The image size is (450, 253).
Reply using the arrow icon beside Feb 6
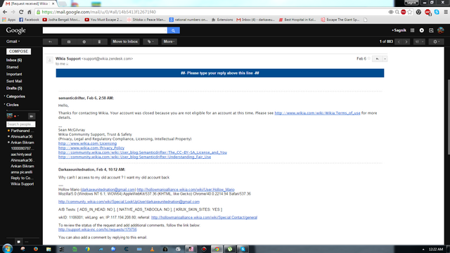coord(378,59)
